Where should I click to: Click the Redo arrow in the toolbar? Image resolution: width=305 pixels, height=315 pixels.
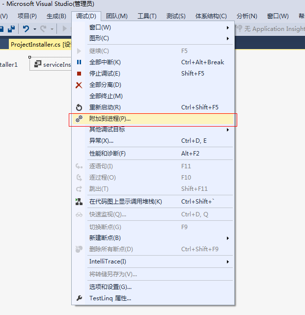(x=43, y=29)
